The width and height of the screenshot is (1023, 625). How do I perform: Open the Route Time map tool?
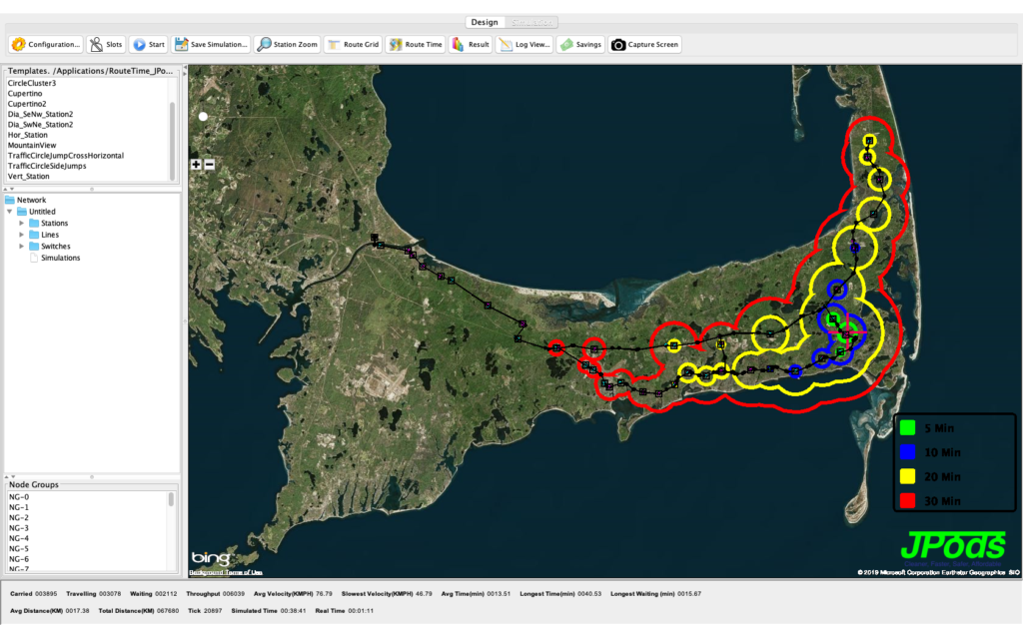coord(397,45)
